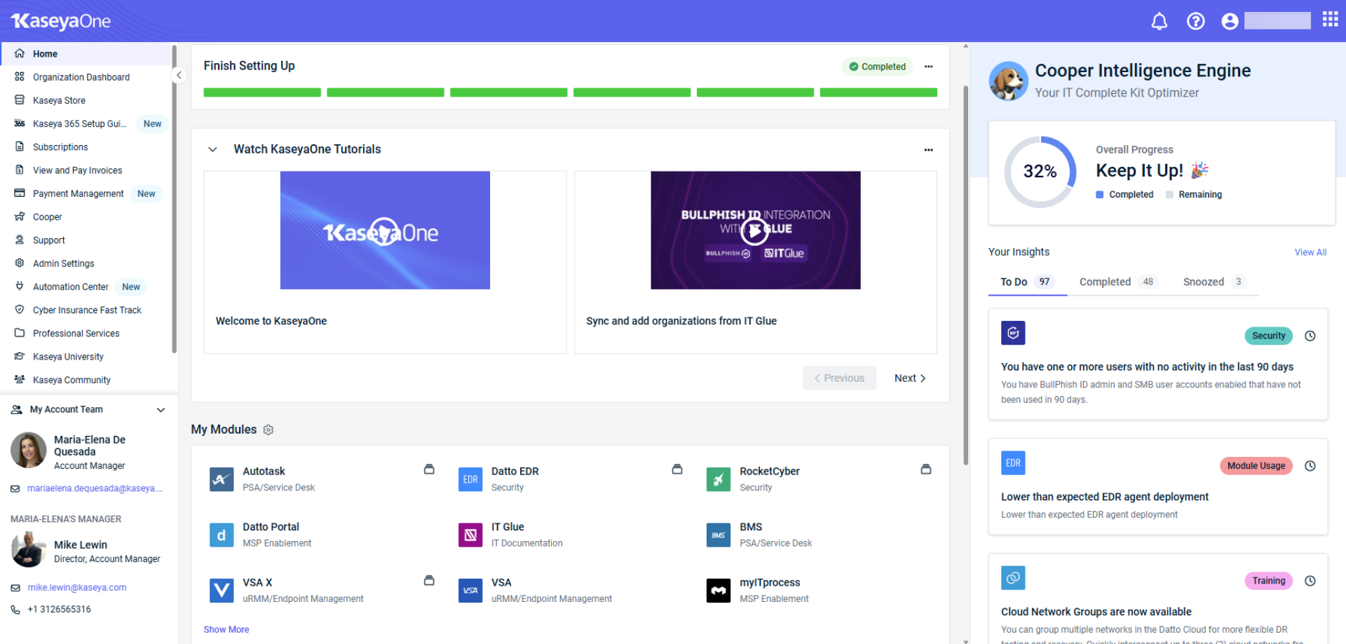This screenshot has width=1346, height=644.
Task: Open the Finish Setting Up options menu
Action: point(929,67)
